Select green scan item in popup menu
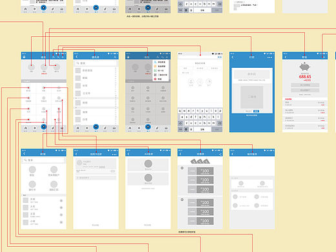Viewport: 336px width, 252px height. pos(160,70)
